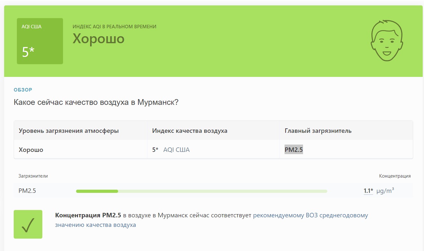Click the AQI США link in table
The width and height of the screenshot is (424, 251).
pyautogui.click(x=176, y=150)
